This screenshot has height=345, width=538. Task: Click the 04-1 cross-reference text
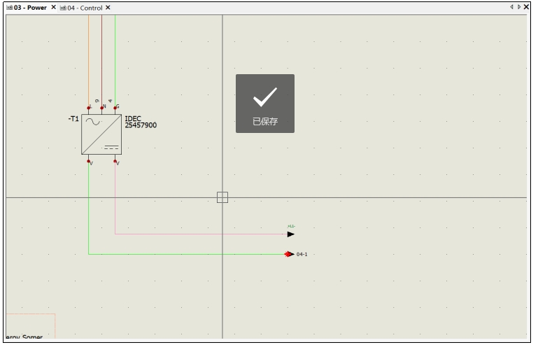click(x=302, y=254)
